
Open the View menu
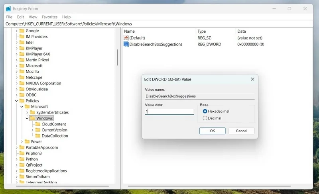(33, 17)
